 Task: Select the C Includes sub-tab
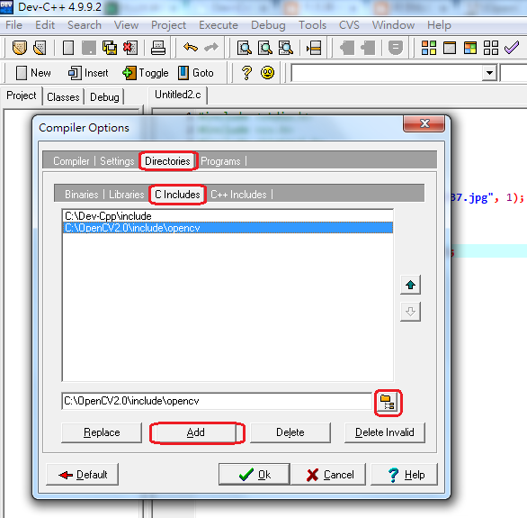click(x=177, y=195)
